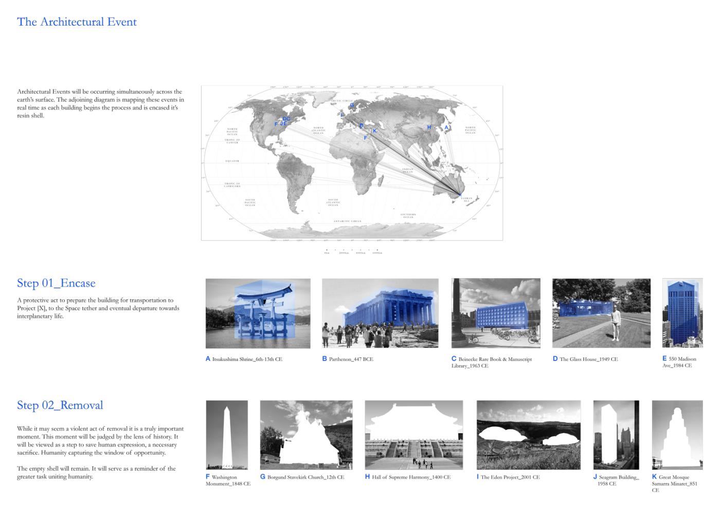720x509 pixels.
Task: Click the blue 'K' marker on the map
Action: point(375,131)
